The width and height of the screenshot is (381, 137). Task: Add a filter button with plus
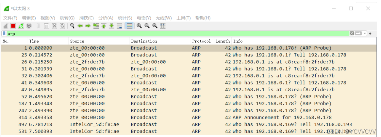[x=370, y=33]
